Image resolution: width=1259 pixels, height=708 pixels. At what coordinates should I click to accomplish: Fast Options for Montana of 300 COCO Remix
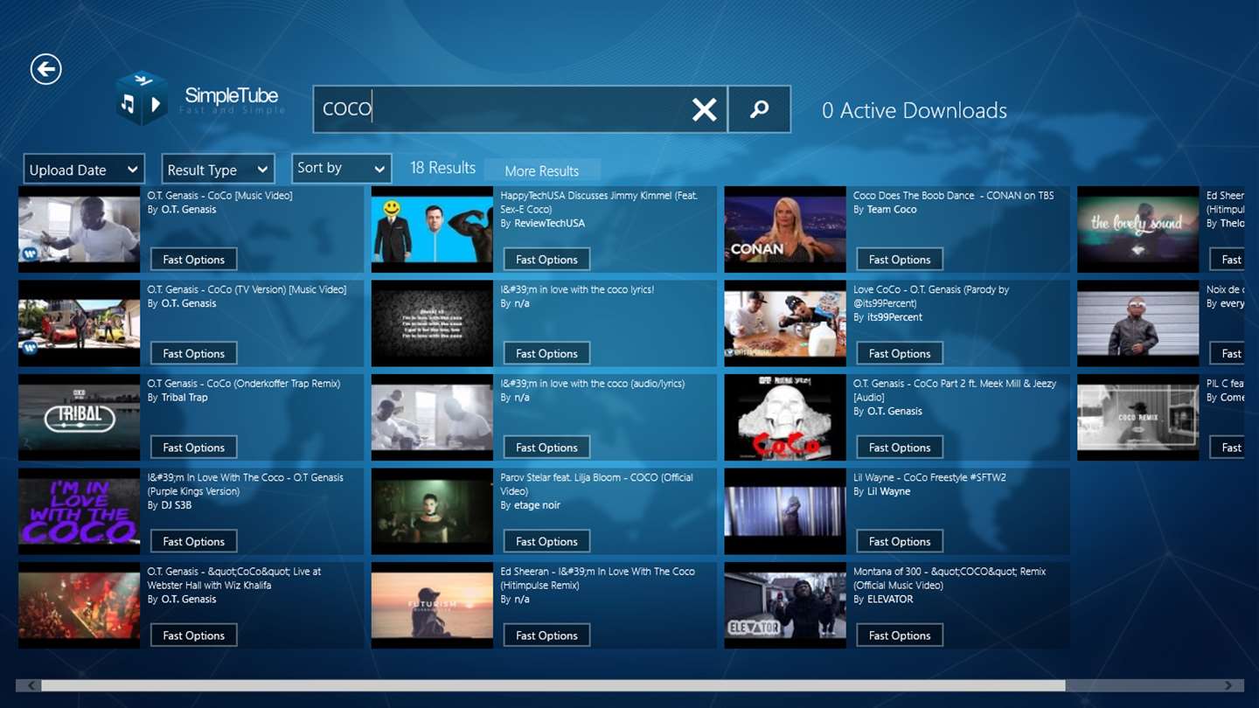tap(900, 635)
